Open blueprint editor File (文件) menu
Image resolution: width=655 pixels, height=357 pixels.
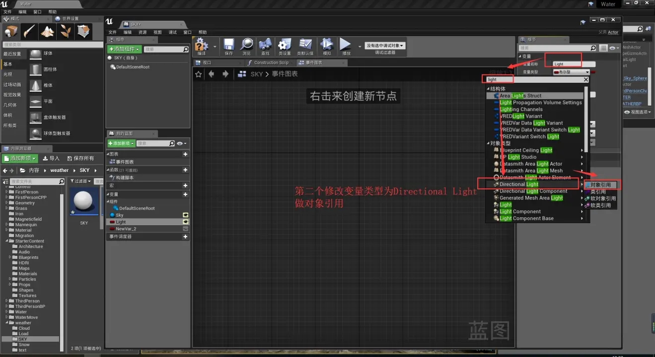pos(113,32)
